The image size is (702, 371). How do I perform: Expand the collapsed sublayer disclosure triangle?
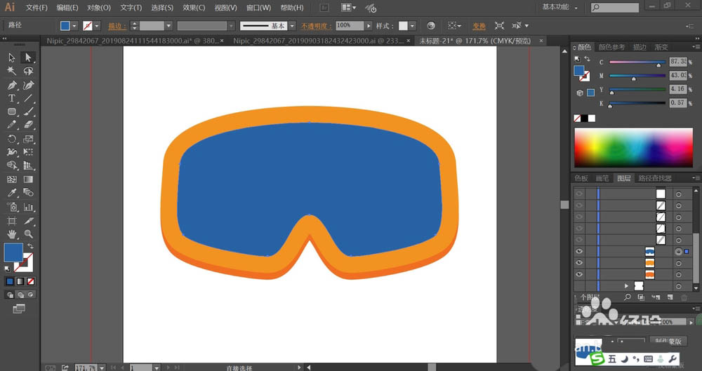click(x=626, y=286)
